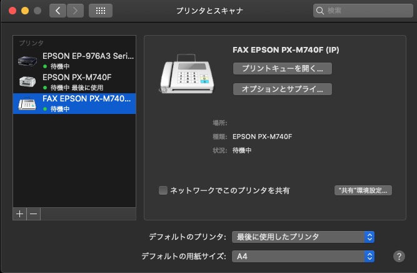417x273 pixels.
Task: Select the EPSON PX-M740F row name
Action: tap(77, 77)
